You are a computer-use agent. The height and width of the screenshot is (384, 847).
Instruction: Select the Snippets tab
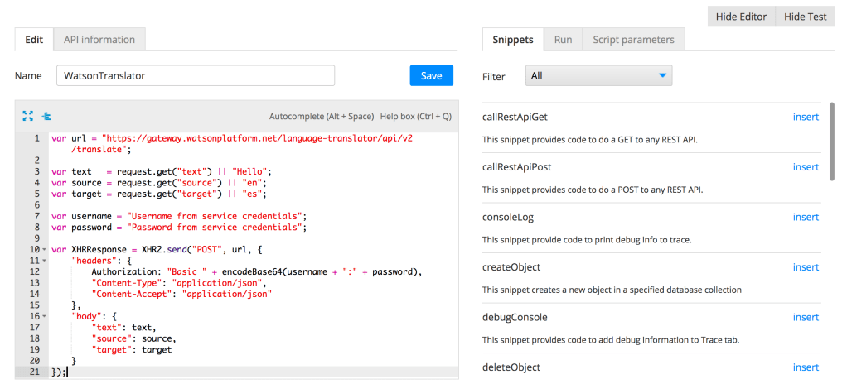[x=513, y=40]
